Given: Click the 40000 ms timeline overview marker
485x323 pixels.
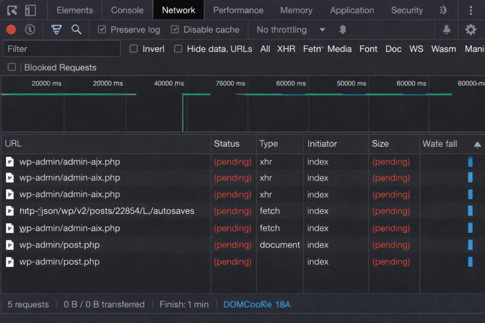Looking at the screenshot, I should coord(169,83).
